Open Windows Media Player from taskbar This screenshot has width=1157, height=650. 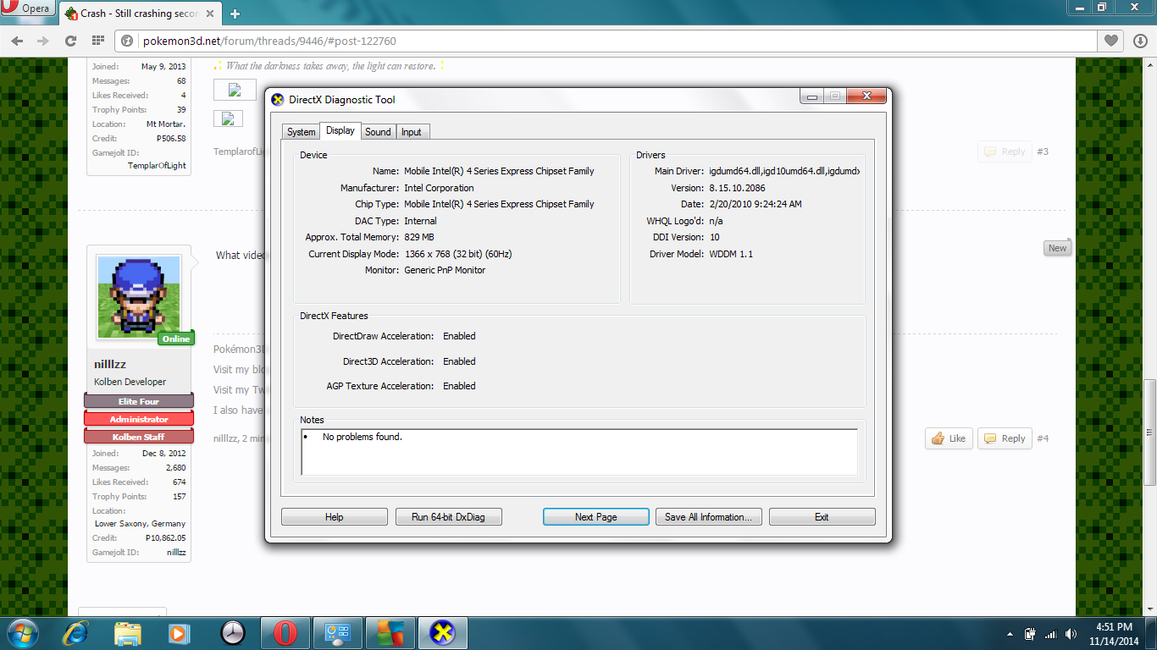coord(178,633)
